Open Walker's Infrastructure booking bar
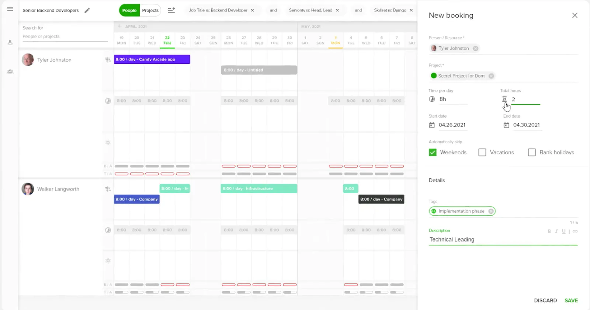The width and height of the screenshot is (590, 310). coord(259,188)
